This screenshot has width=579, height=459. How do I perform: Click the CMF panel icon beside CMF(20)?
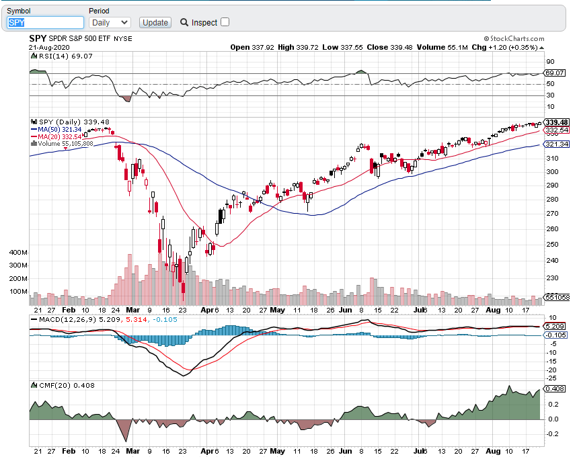pos(34,385)
